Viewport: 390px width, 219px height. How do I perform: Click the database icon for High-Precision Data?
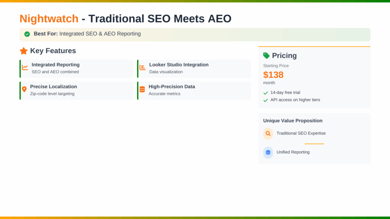[142, 89]
